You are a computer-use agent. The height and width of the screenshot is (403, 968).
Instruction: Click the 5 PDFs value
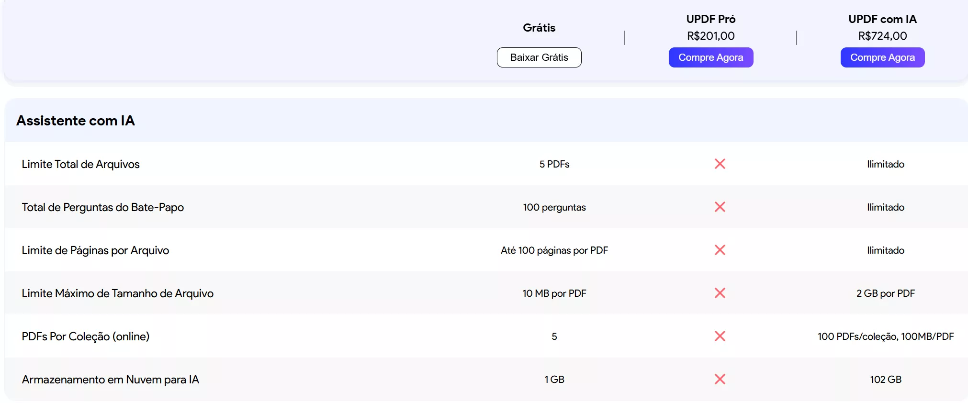554,164
